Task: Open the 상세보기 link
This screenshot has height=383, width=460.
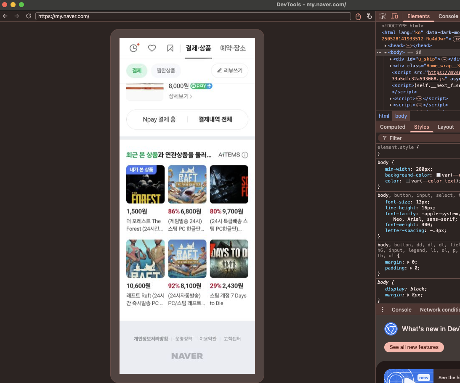Action: 181,96
